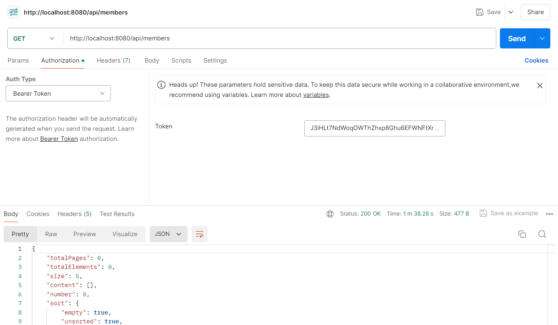Open the GET method dropdown
This screenshot has width=558, height=325.
tap(35, 38)
